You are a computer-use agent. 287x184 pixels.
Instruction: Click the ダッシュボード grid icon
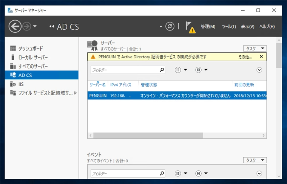click(13, 48)
